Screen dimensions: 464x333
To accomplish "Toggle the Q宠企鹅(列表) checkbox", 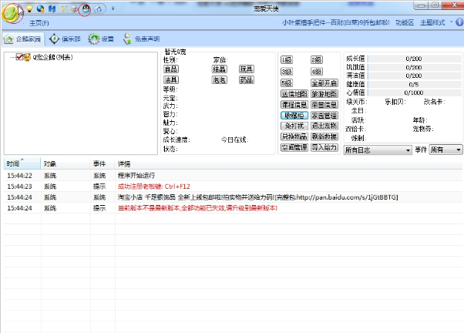I will (x=21, y=57).
